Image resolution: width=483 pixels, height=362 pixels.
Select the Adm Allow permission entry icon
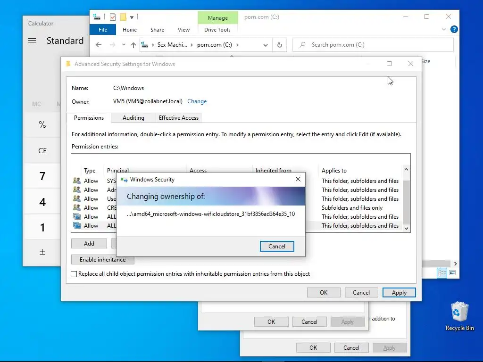tap(77, 189)
